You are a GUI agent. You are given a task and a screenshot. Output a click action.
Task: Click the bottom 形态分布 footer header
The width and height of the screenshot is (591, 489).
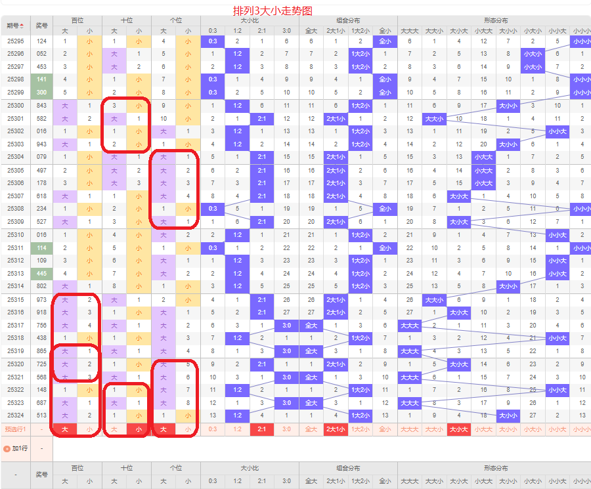pyautogui.click(x=496, y=468)
